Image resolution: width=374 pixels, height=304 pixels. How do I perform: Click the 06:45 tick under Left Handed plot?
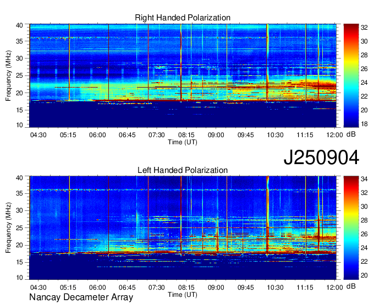click(x=127, y=287)
